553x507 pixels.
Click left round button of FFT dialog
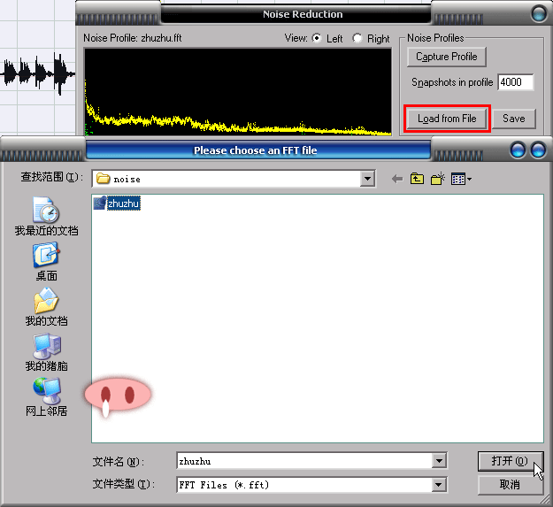518,150
